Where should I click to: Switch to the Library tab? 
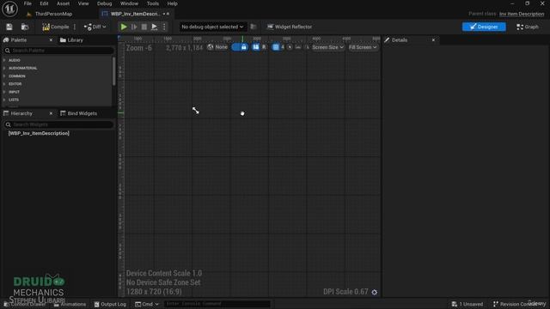click(71, 40)
